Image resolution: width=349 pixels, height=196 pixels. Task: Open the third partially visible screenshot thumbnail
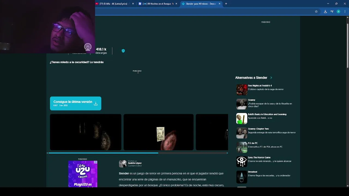click(x=212, y=132)
